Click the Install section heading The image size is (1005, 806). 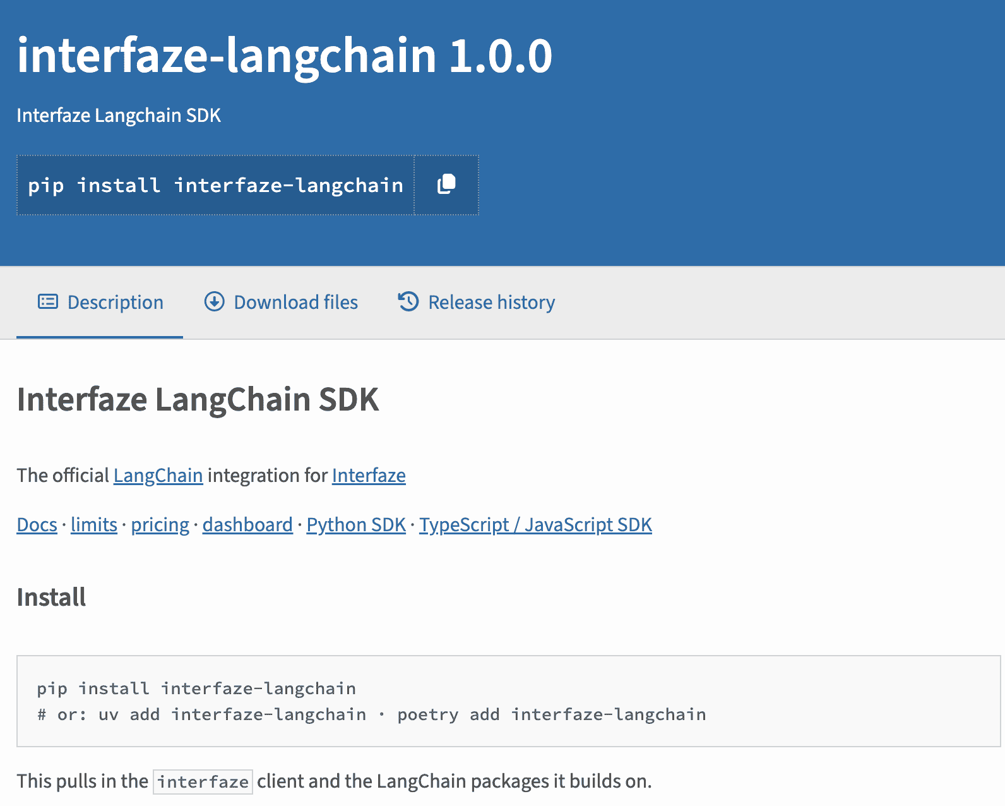pyautogui.click(x=51, y=597)
